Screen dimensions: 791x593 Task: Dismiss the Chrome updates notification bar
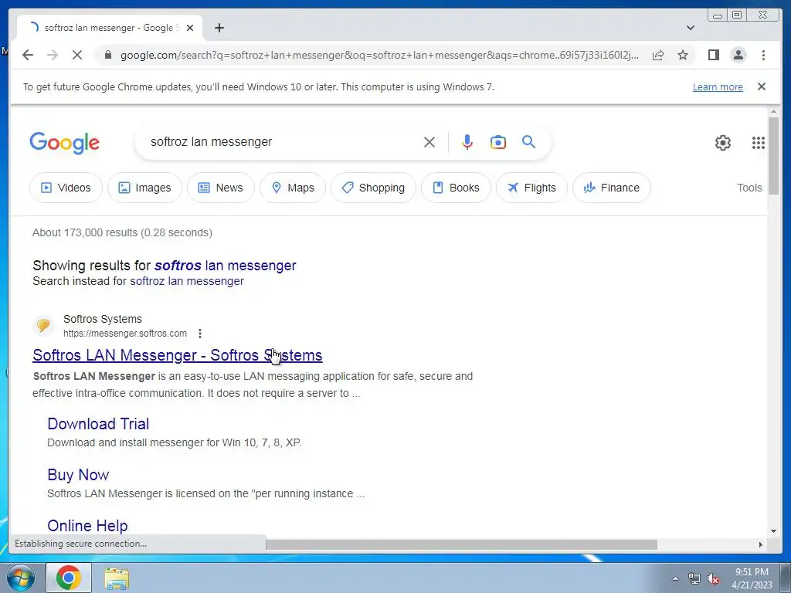coord(761,86)
